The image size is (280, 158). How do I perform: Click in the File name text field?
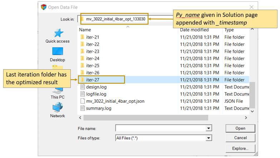[161, 128]
